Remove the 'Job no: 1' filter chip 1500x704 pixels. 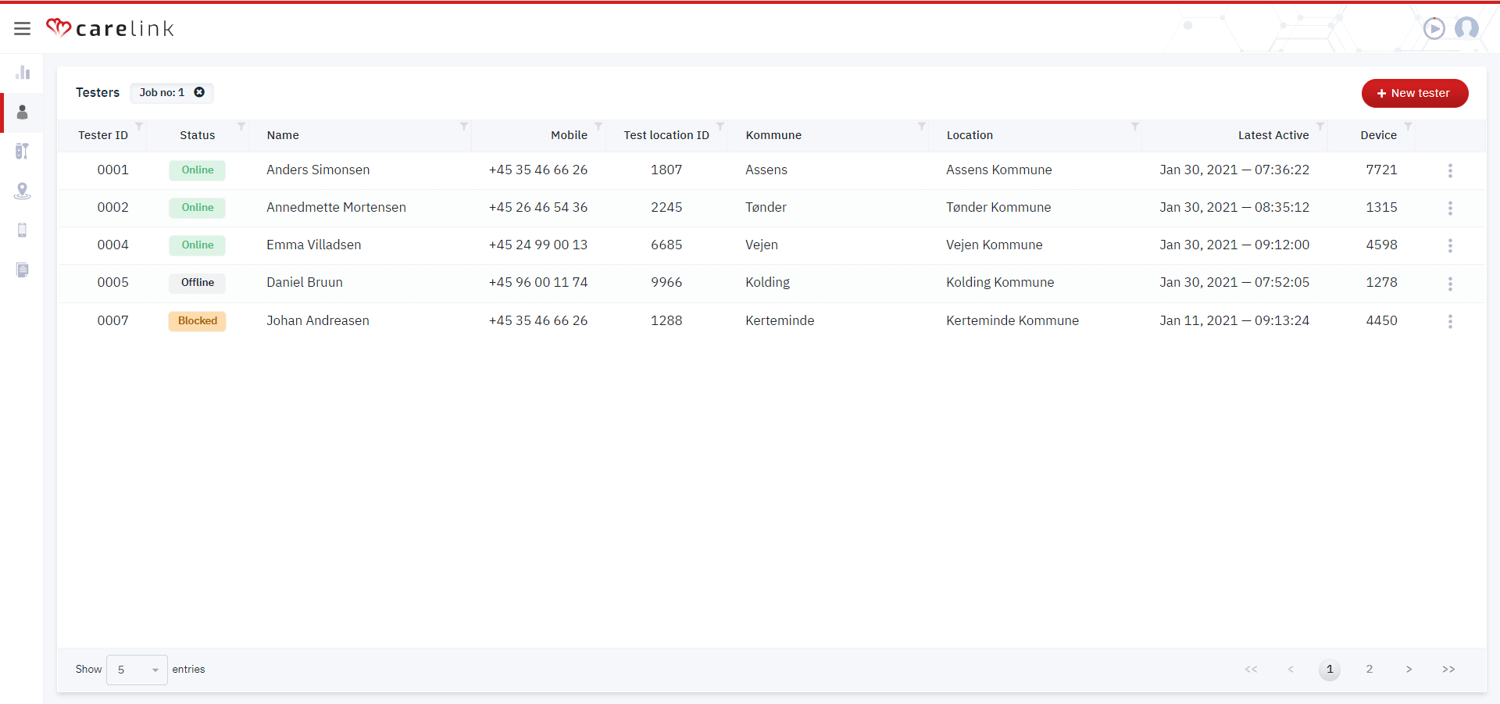tap(199, 92)
